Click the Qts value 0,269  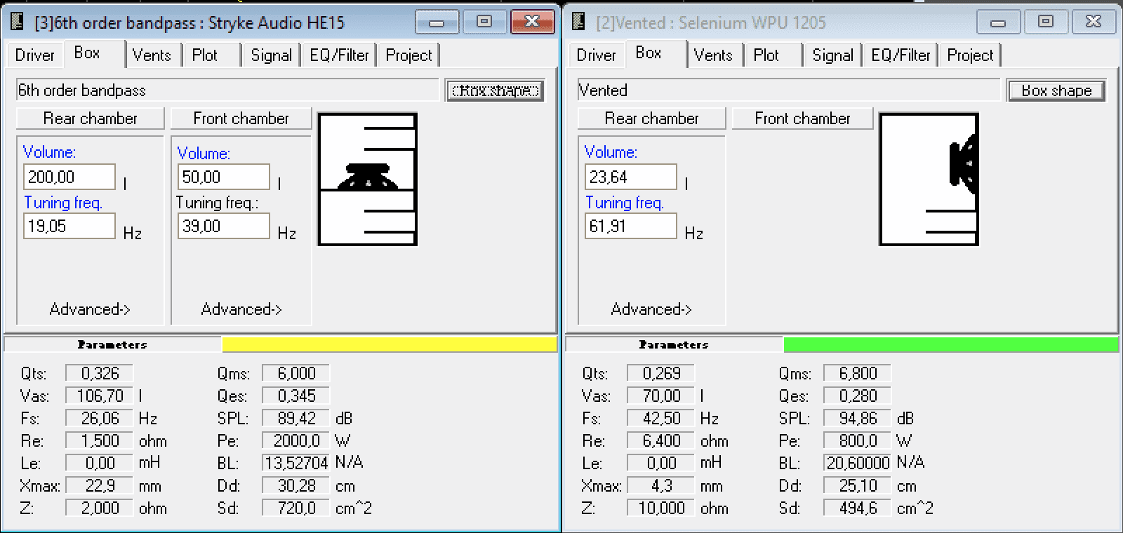coord(660,374)
